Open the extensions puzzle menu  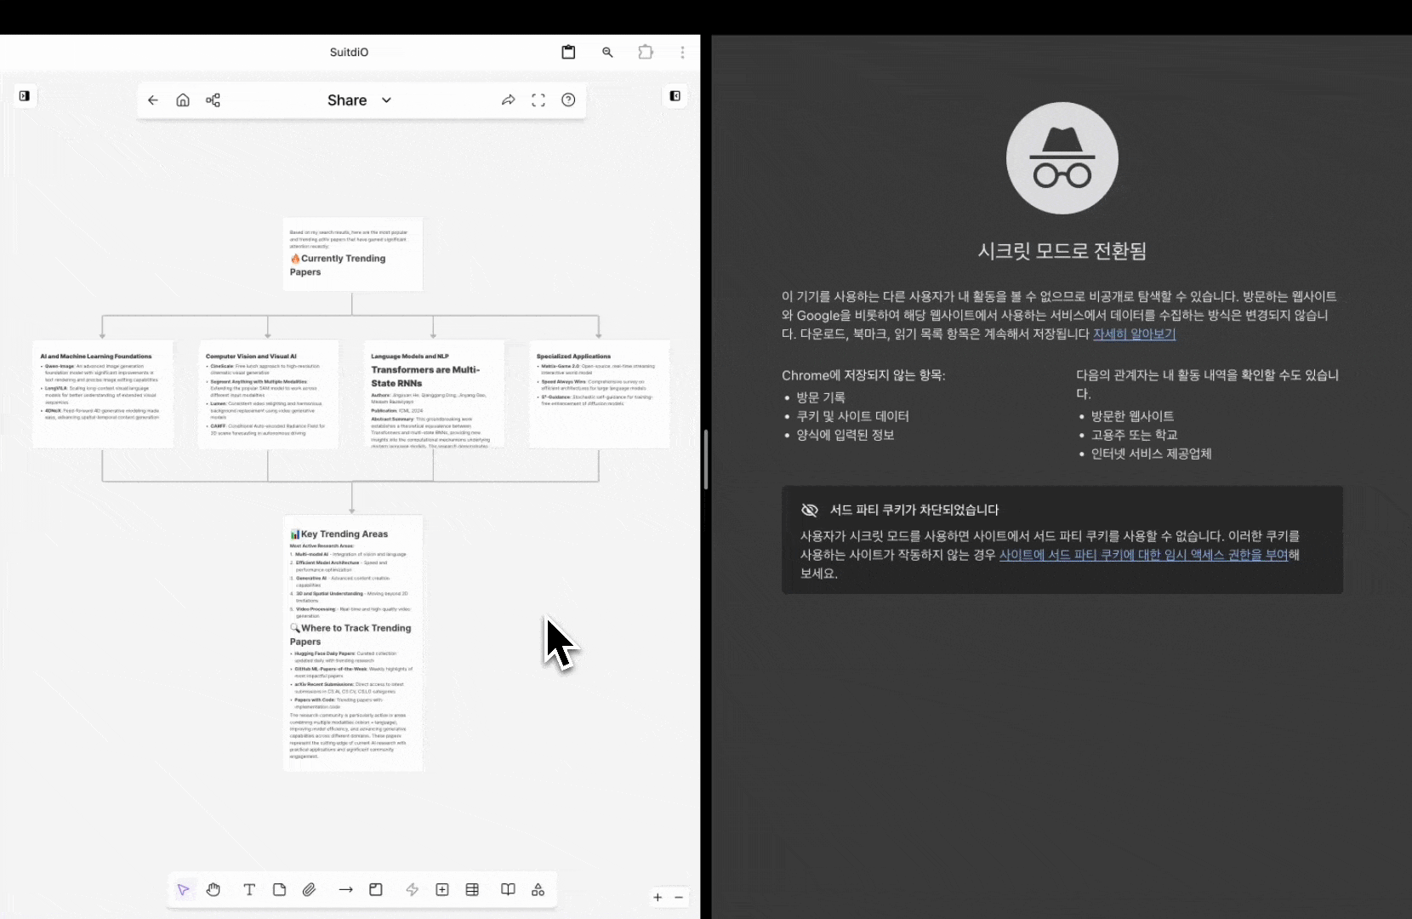(x=646, y=52)
